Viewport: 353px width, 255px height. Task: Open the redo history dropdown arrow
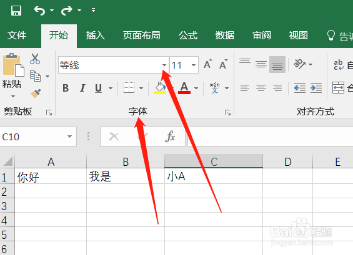(79, 11)
